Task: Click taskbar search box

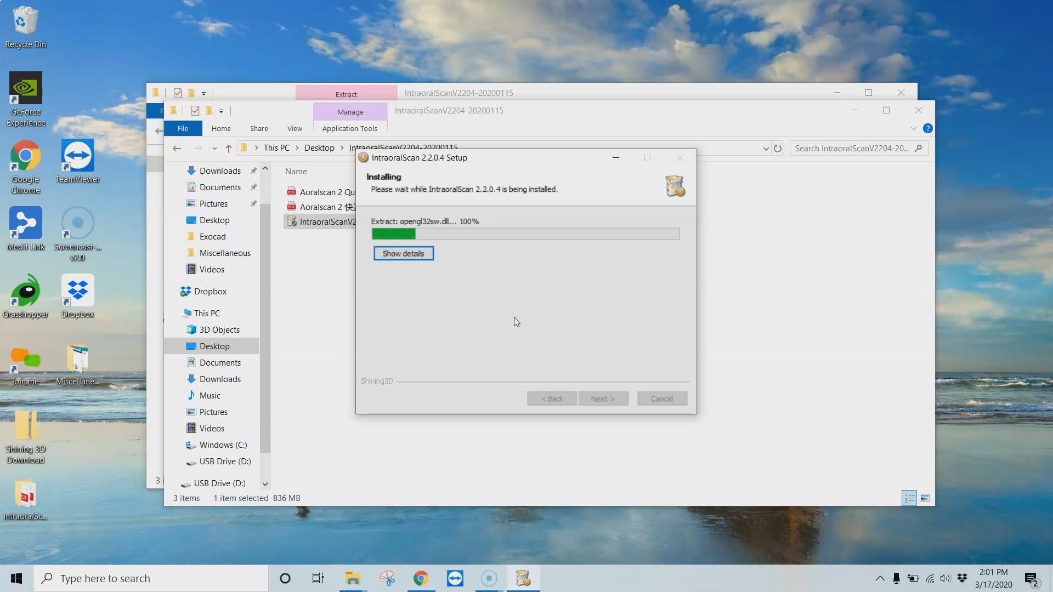Action: (151, 578)
